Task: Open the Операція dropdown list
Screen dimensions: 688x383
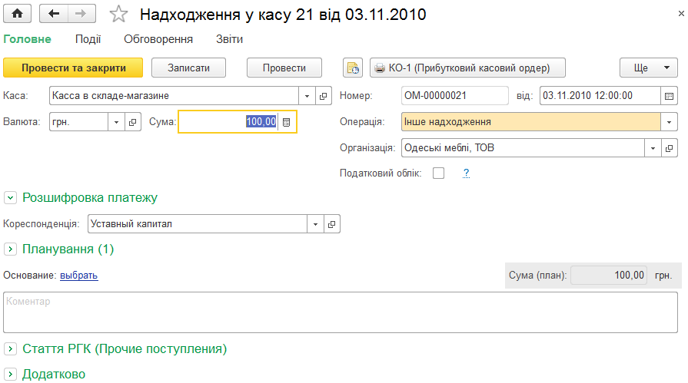Action: point(669,122)
